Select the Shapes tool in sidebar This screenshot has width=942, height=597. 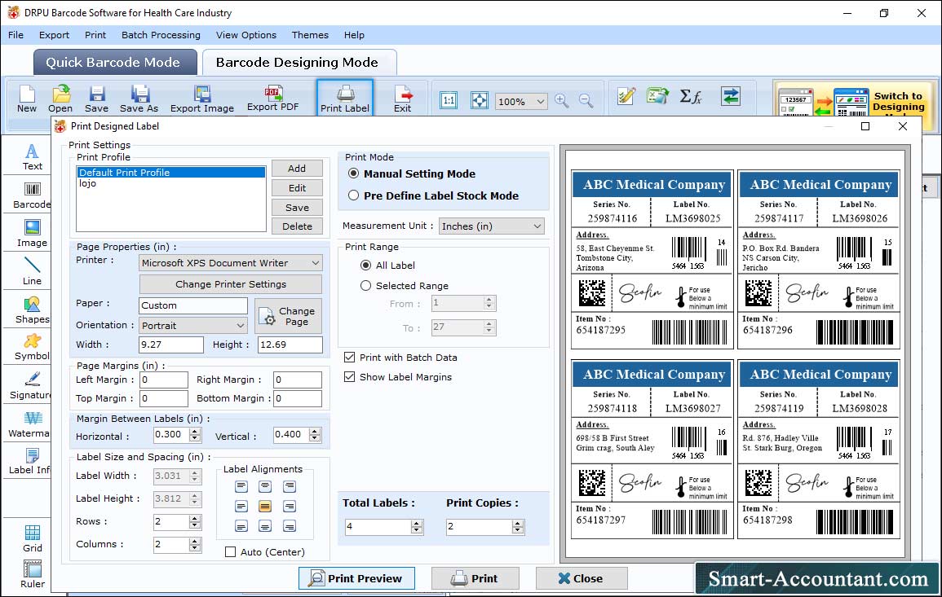33,310
